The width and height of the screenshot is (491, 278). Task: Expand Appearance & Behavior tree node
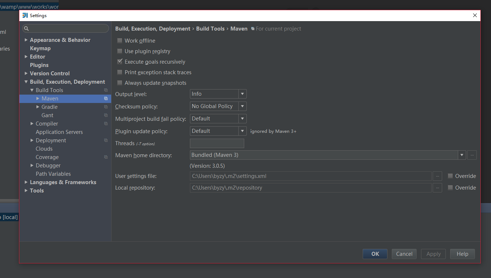(26, 40)
